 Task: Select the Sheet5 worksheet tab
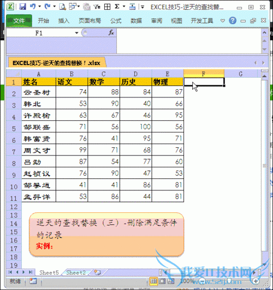pos(49,272)
